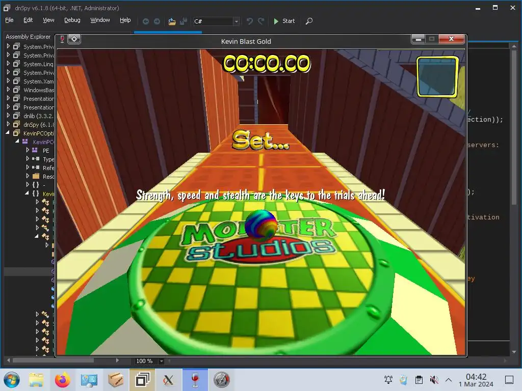This screenshot has width=522, height=391.
Task: Toggle the muted volume tray icon
Action: 434,379
